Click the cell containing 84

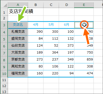36,39
